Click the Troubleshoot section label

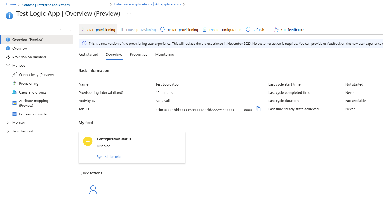coord(23,131)
